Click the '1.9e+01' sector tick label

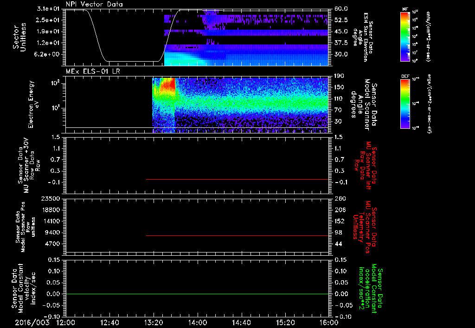tap(48, 32)
